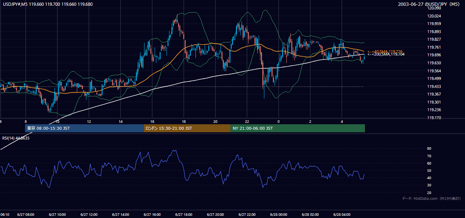
Task: Click the RSI scale value 20
Action: 429,193
